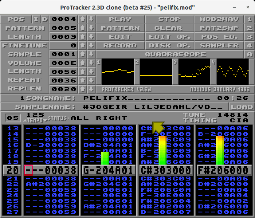Lower FINETUNE with down arrow
This screenshot has height=218, width=255.
coord(91,45)
